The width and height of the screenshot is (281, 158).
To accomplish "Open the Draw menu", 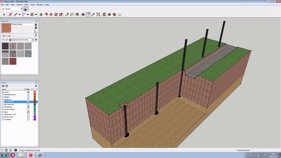I will click(26, 5).
